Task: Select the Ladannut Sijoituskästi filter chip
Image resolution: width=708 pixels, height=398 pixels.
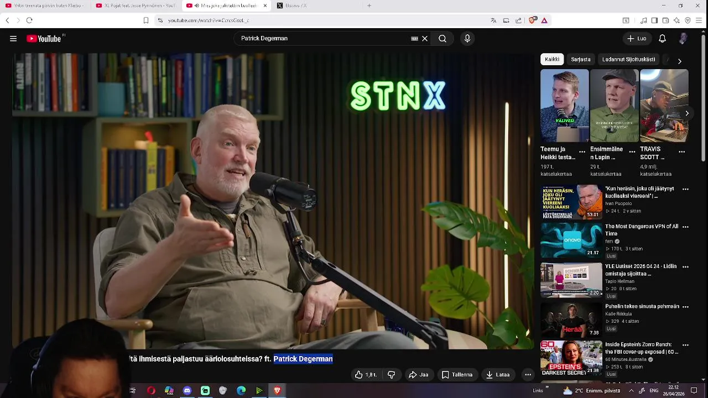Action: tap(628, 59)
